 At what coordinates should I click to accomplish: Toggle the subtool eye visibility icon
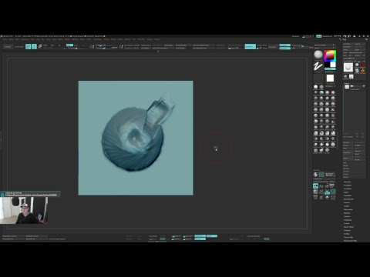click(364, 86)
